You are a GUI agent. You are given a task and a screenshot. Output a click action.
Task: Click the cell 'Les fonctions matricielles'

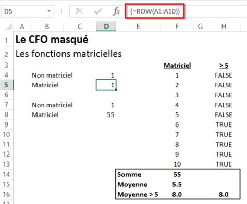click(x=69, y=54)
